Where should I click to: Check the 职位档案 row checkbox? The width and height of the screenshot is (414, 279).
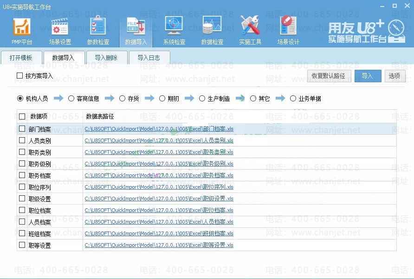[22, 210]
